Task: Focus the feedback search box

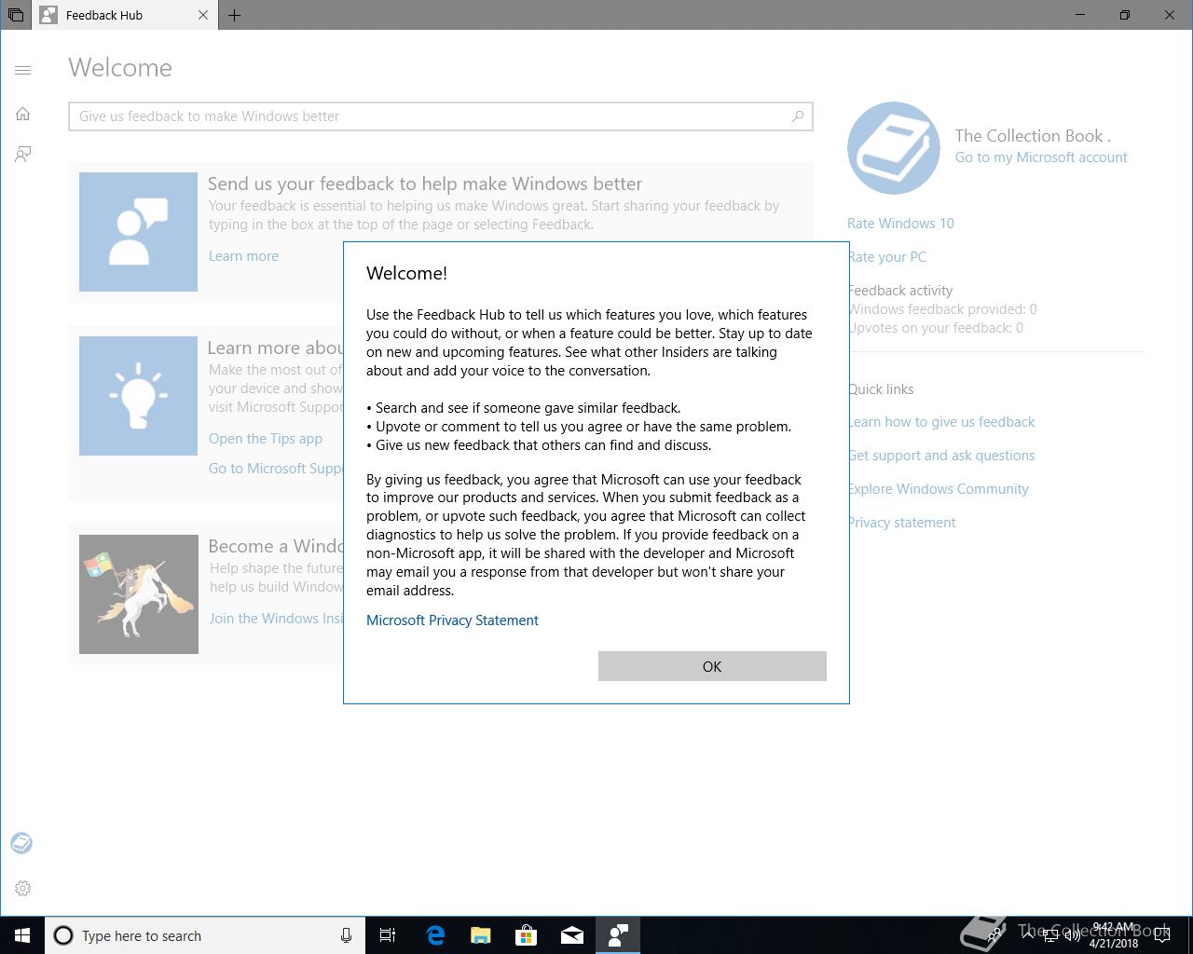Action: 441,116
